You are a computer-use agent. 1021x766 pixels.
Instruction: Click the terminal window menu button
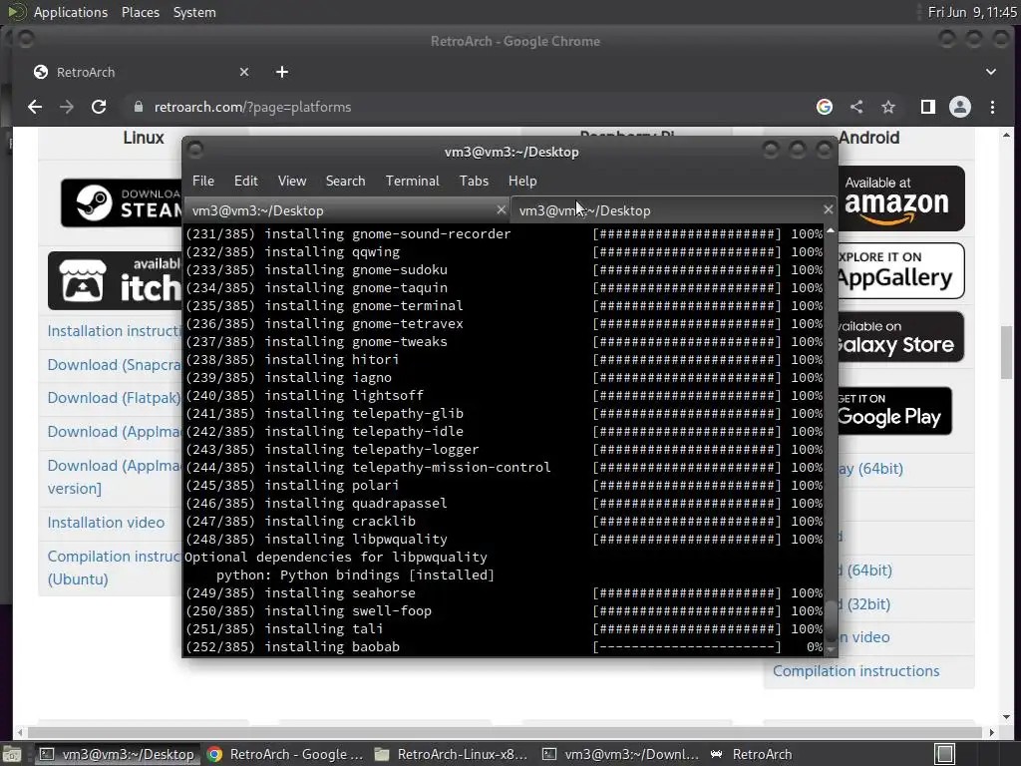click(194, 151)
